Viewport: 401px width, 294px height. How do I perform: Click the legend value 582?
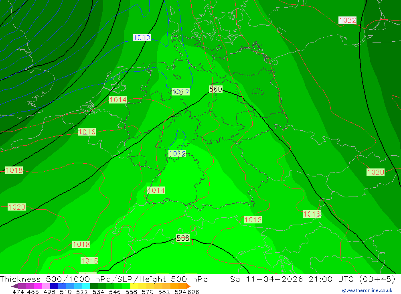click(x=164, y=292)
